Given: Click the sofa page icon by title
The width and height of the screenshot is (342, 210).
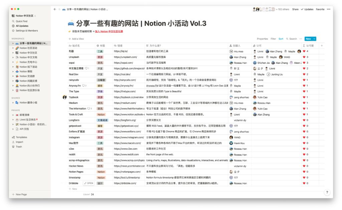Looking at the screenshot, I should click(x=71, y=23).
